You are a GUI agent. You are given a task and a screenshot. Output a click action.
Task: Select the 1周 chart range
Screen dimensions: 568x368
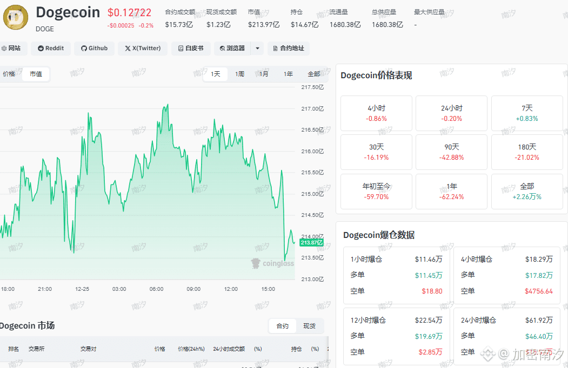click(x=239, y=74)
